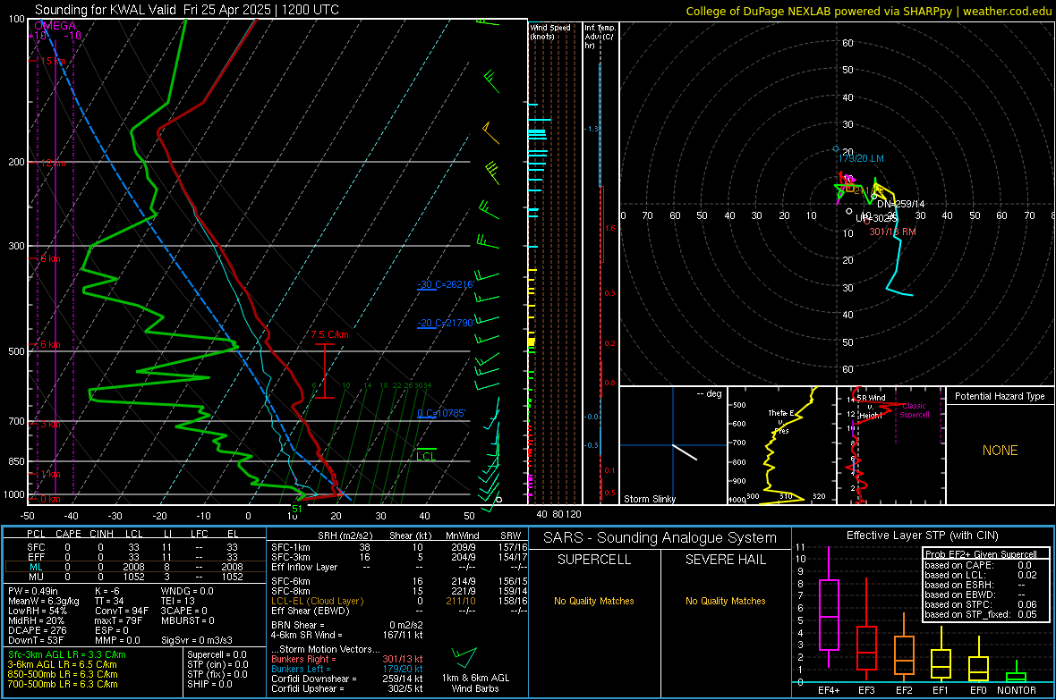
Task: Click the SEVERE HAIL column heading
Action: click(725, 560)
